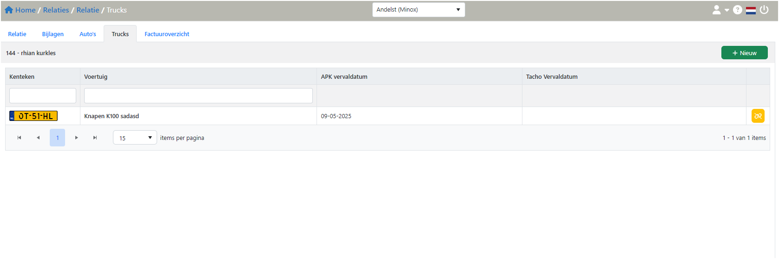
Task: Go to the last page of results
Action: [x=95, y=138]
